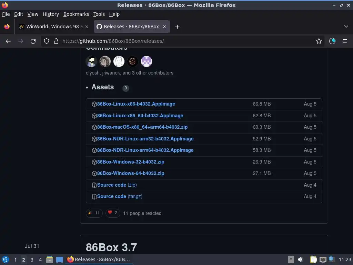Switch to the WinWorld Windows 98 tab
353x265 pixels.
pyautogui.click(x=53, y=27)
